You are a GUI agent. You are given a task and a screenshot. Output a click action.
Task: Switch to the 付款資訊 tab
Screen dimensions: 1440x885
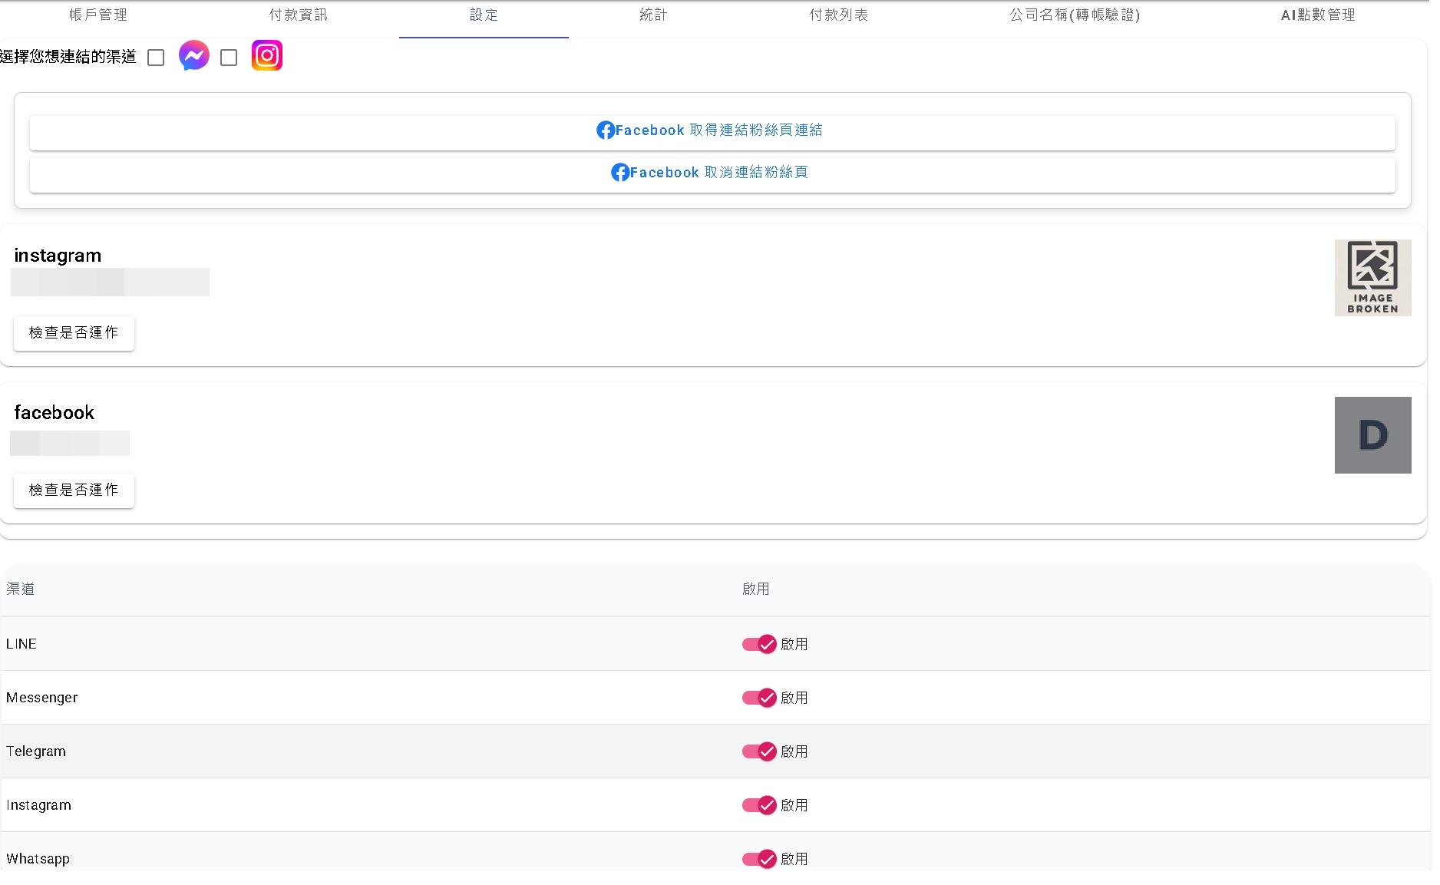[x=299, y=15]
